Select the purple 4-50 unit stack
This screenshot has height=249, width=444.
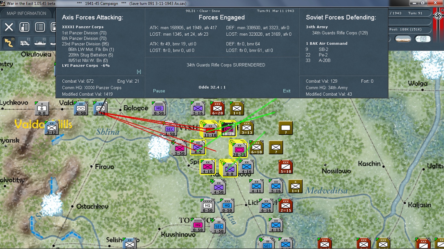coord(218,187)
